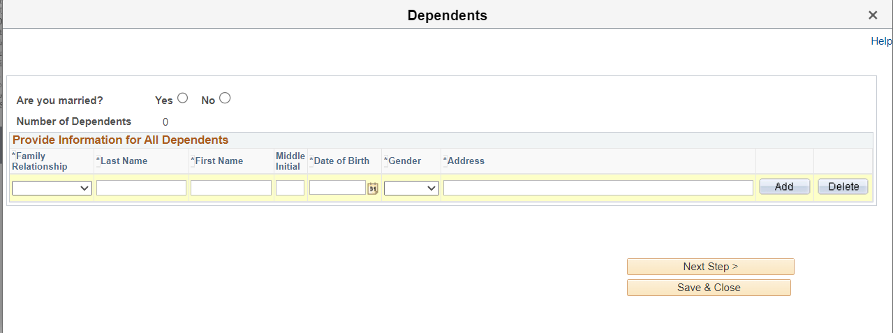Expand the Family Relationship dropdown
Image resolution: width=893 pixels, height=333 pixels.
click(52, 188)
